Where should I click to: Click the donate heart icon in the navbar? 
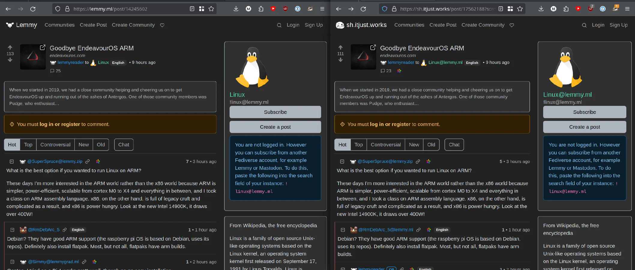tap(162, 25)
